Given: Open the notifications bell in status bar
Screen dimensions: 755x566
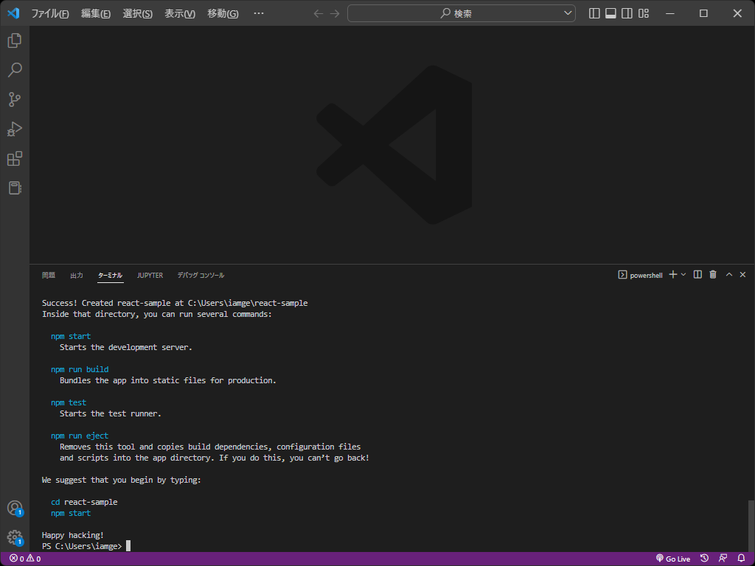Looking at the screenshot, I should tap(742, 559).
